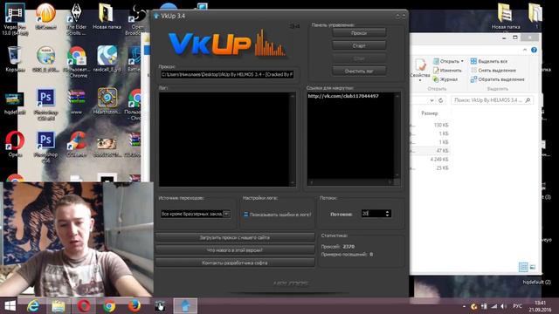Open the second Photoshop desktop shortcut below
Image resolution: width=559 pixels, height=314 pixels.
(x=45, y=147)
